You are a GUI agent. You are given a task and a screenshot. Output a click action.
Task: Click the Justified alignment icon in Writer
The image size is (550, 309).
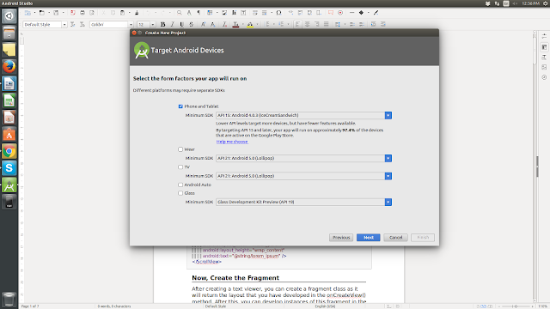pyautogui.click(x=327, y=24)
